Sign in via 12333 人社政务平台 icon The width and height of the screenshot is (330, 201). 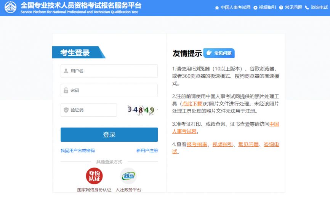pyautogui.click(x=128, y=176)
